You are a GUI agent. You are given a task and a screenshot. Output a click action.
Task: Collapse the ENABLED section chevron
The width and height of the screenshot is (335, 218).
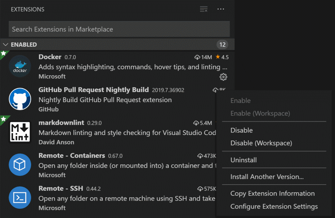point(5,45)
